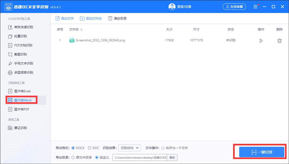Open 识别优先 recognition effect dropdown

[129, 148]
